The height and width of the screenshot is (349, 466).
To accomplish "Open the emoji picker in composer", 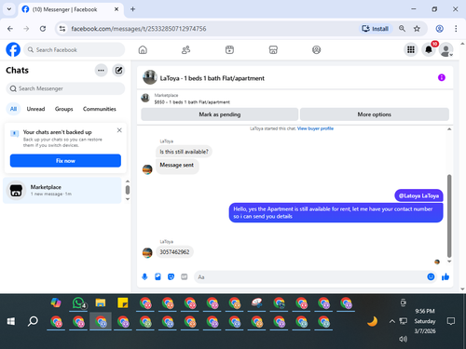I will tap(431, 276).
